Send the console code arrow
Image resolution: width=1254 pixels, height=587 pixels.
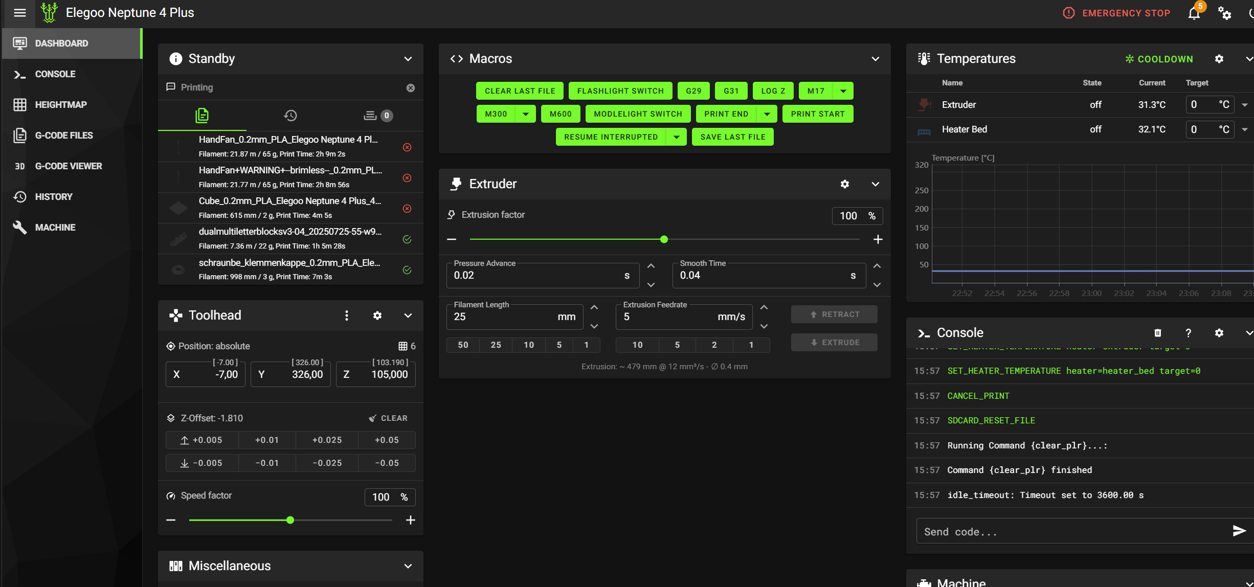click(x=1239, y=531)
